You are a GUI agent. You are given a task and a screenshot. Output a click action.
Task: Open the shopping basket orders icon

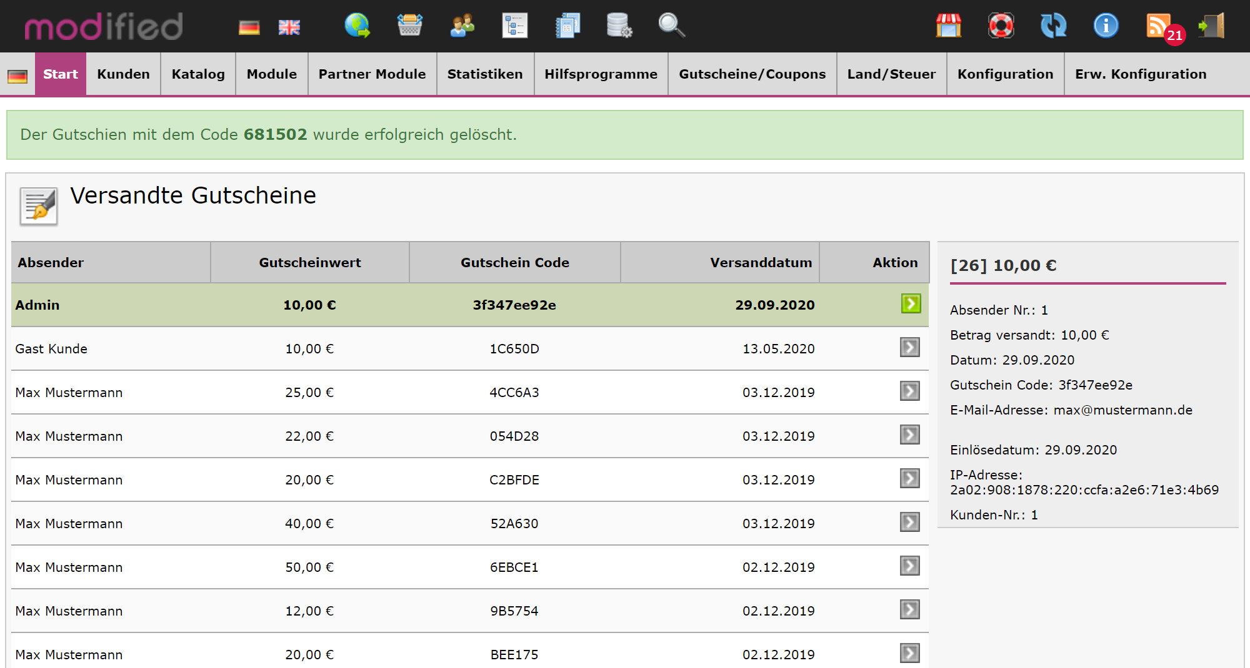tap(409, 26)
